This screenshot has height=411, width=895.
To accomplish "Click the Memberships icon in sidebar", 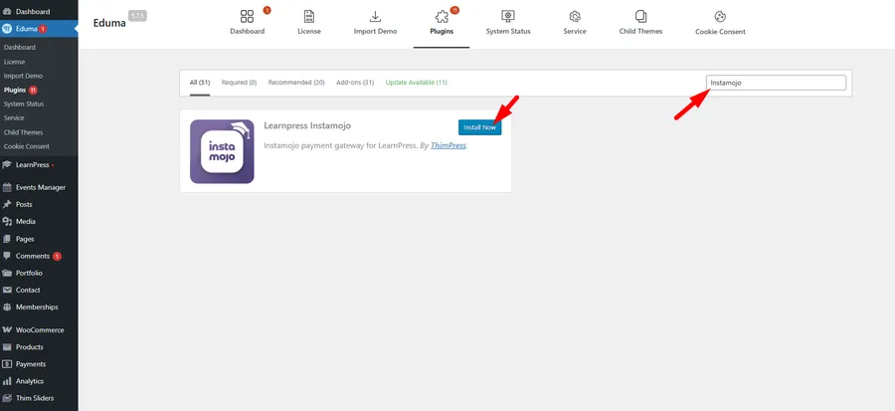I will point(7,308).
